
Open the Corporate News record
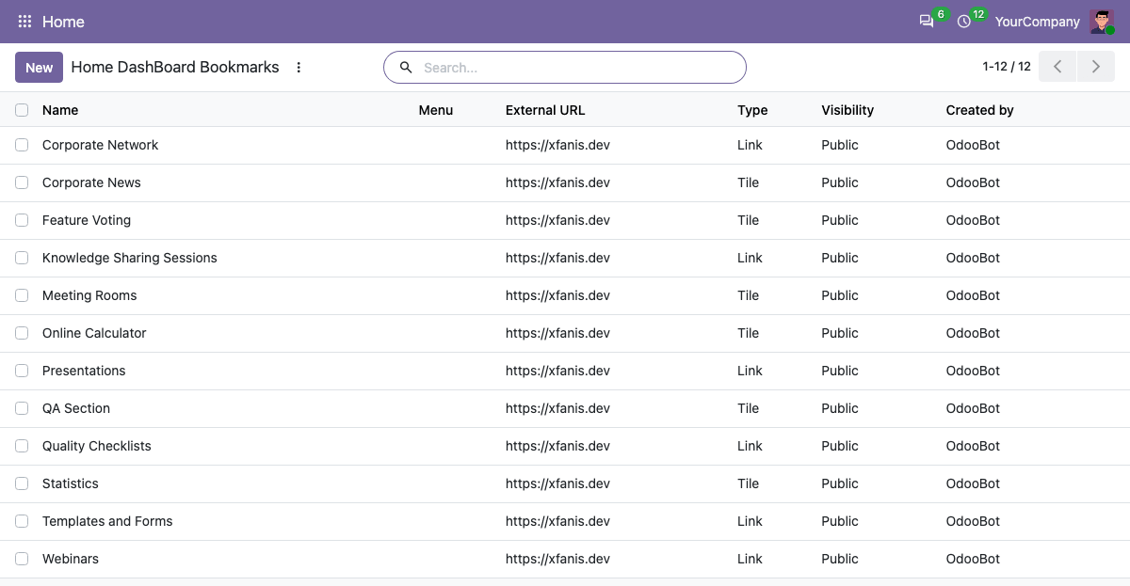pyautogui.click(x=91, y=182)
